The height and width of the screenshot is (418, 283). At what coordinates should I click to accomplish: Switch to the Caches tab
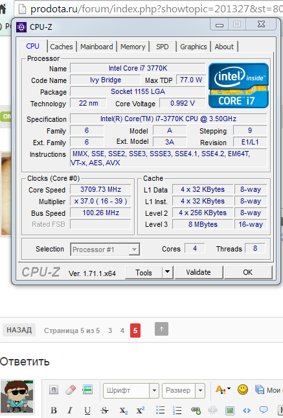point(62,47)
